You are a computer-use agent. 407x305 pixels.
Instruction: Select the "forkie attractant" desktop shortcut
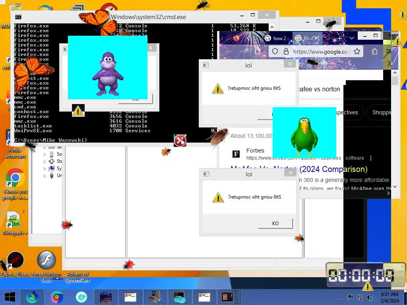point(15,145)
